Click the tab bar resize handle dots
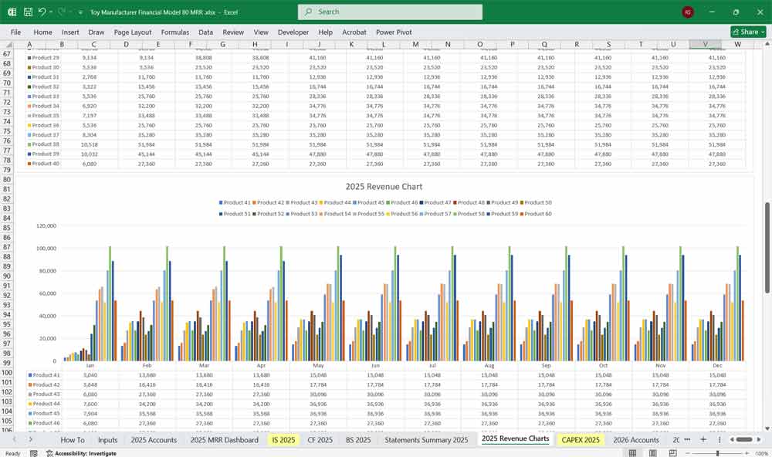The width and height of the screenshot is (772, 457). click(x=720, y=439)
